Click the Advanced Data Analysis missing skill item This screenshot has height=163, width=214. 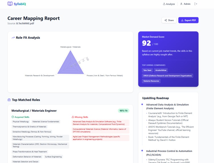pos(100,123)
